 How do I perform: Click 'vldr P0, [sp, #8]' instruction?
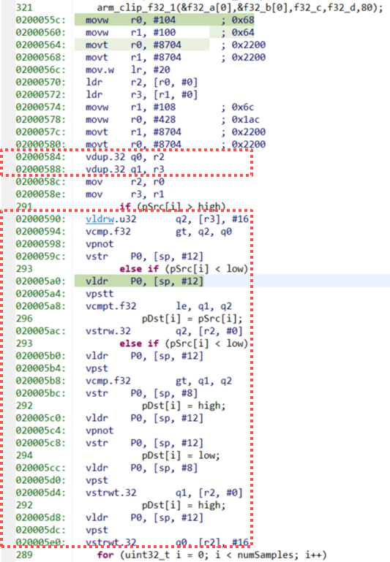[142, 468]
